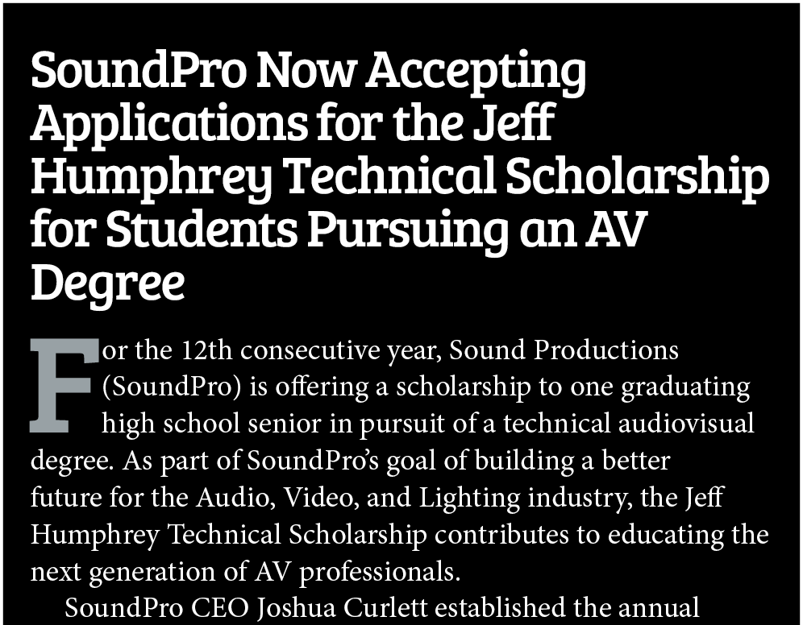
Task: Click "Sound Productions" in the body text
Action: 564,352
